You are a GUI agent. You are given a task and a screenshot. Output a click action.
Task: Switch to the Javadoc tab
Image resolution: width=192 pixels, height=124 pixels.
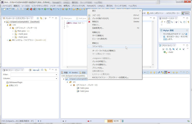coord(73,73)
